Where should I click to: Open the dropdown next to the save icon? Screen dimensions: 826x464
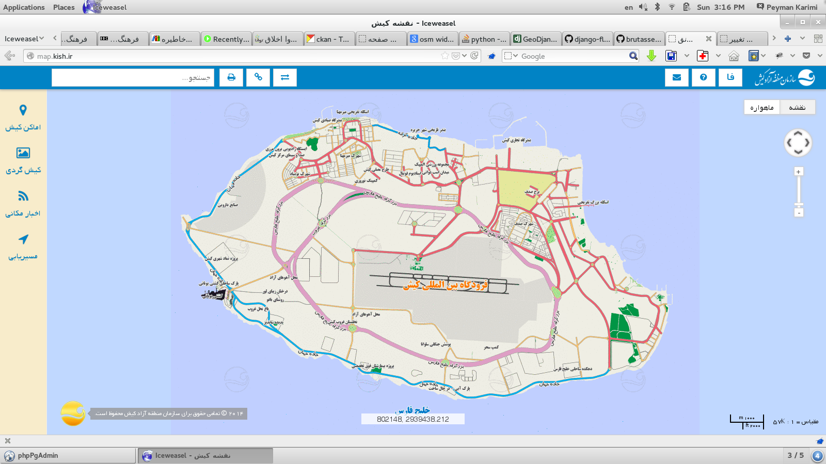pos(687,56)
